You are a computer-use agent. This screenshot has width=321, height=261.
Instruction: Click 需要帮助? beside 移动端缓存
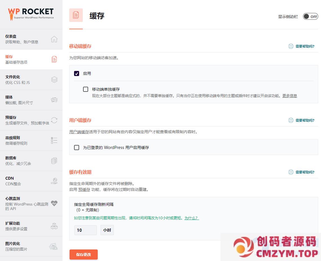[305, 46]
